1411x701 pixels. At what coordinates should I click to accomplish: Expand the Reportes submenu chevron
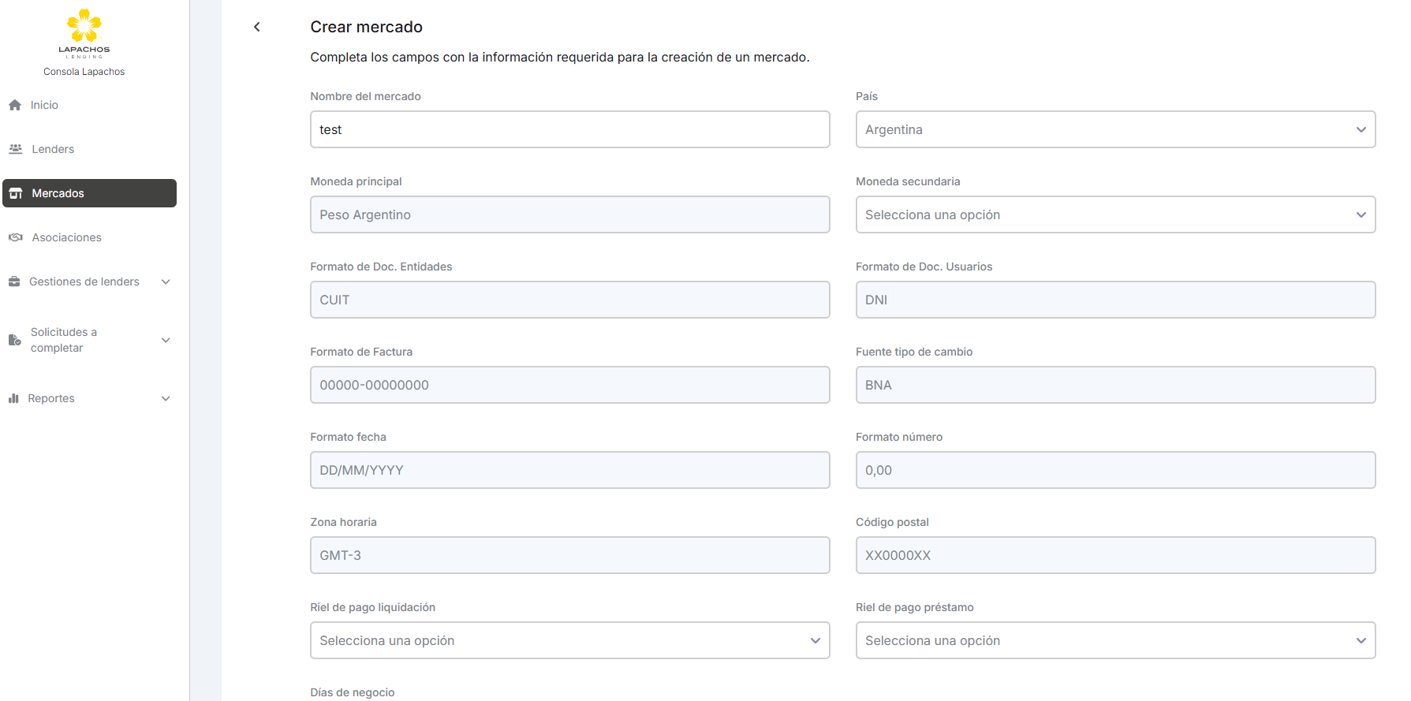[166, 398]
